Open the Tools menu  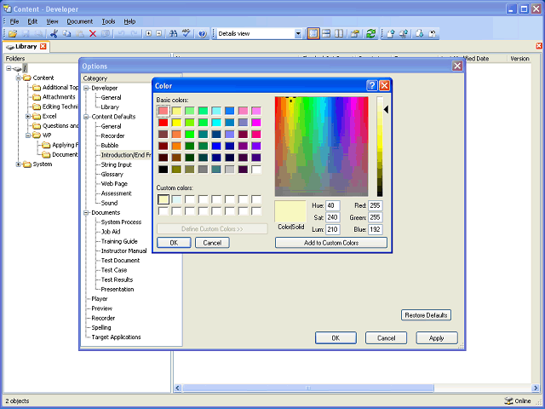(x=108, y=21)
